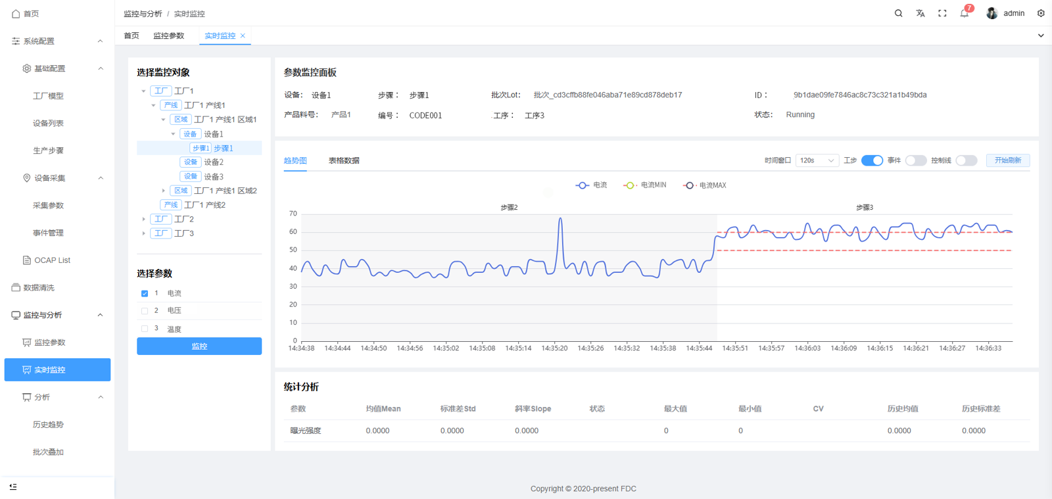The height and width of the screenshot is (499, 1052).
Task: Collapse the 工厂1 产线1 tree arrow
Action: tap(153, 105)
